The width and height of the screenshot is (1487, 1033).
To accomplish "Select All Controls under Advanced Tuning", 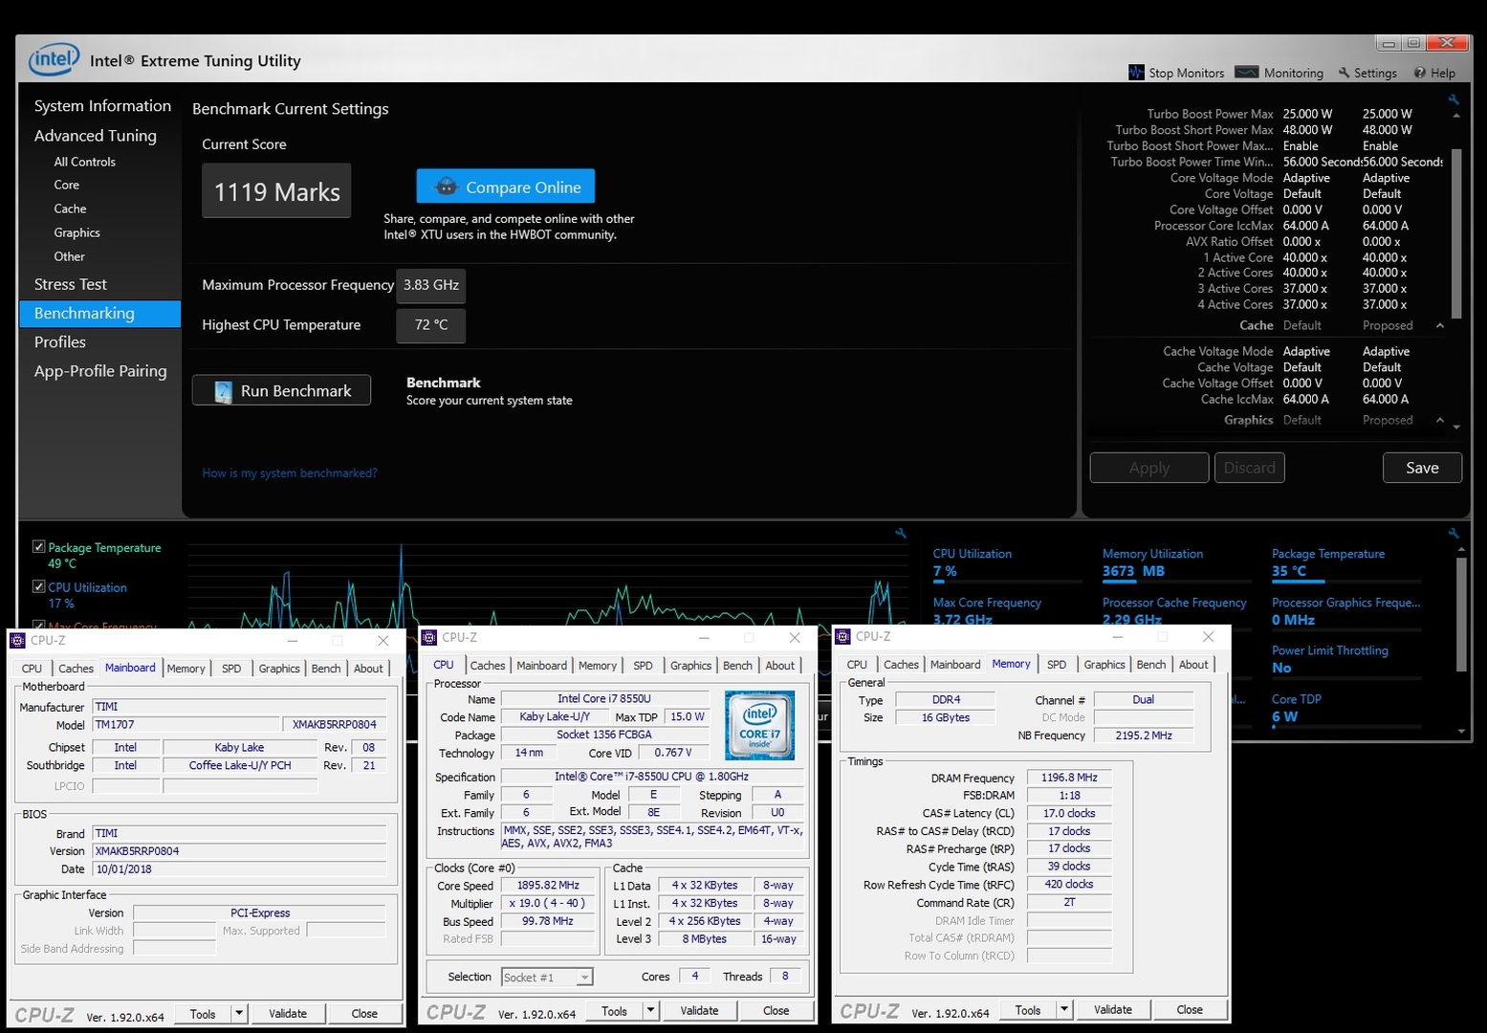I will tap(84, 162).
